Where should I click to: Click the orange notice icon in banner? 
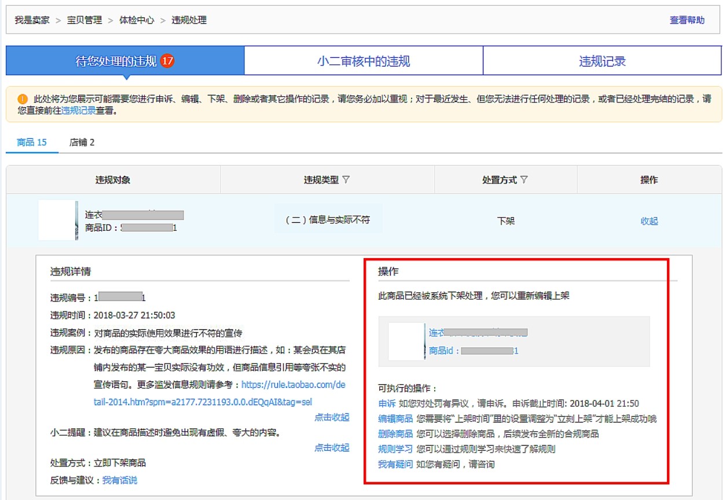pyautogui.click(x=23, y=99)
